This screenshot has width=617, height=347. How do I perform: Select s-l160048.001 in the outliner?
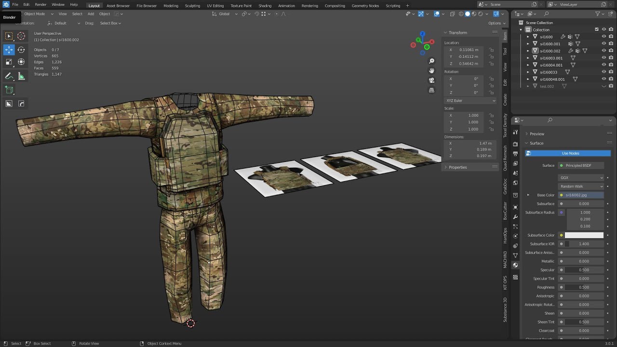pyautogui.click(x=552, y=80)
